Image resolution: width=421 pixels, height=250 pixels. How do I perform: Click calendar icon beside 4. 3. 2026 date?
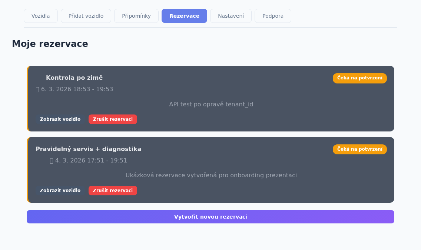click(x=52, y=161)
